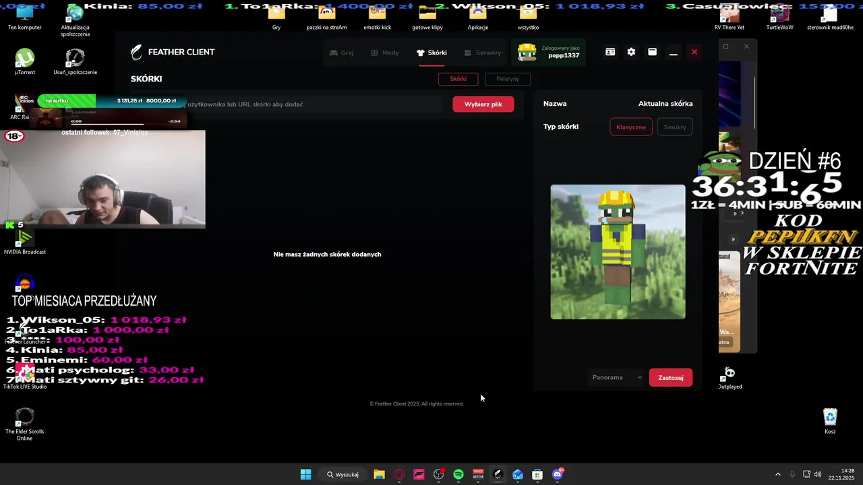Open Feather Client settings gear
Viewport: 863px width, 485px height.
(631, 52)
